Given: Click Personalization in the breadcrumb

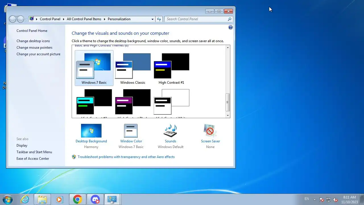Looking at the screenshot, I should coord(119,19).
